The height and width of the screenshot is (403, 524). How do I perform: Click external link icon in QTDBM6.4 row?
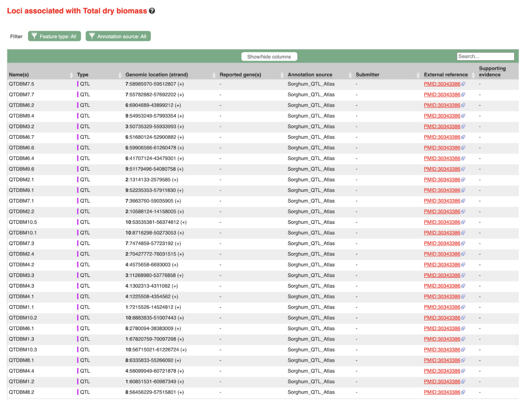[x=463, y=158]
